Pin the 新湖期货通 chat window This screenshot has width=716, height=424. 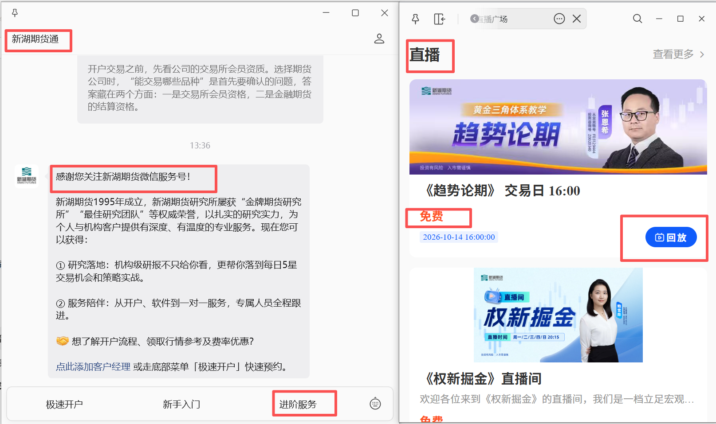[15, 13]
